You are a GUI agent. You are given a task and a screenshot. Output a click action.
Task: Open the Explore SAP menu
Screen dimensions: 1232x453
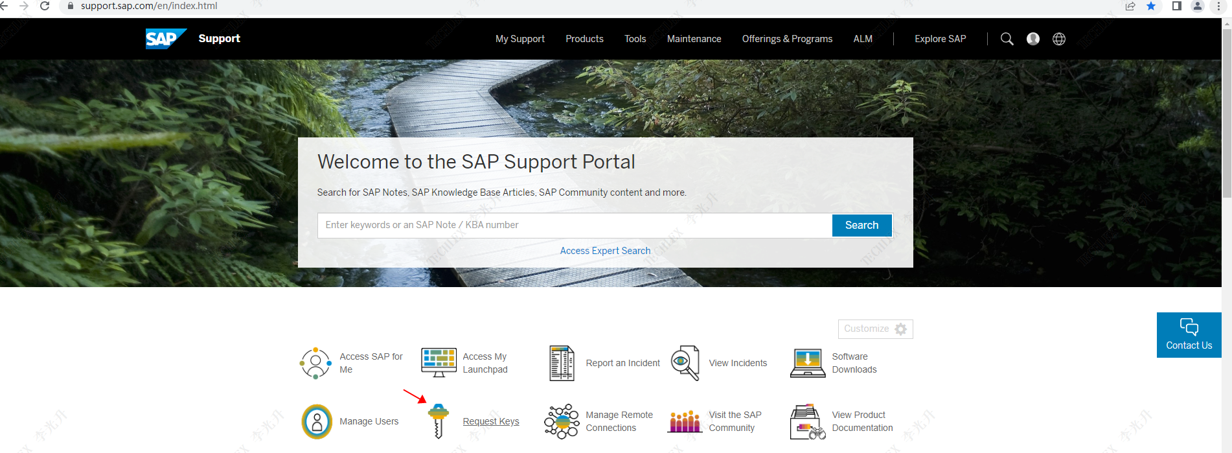[940, 39]
